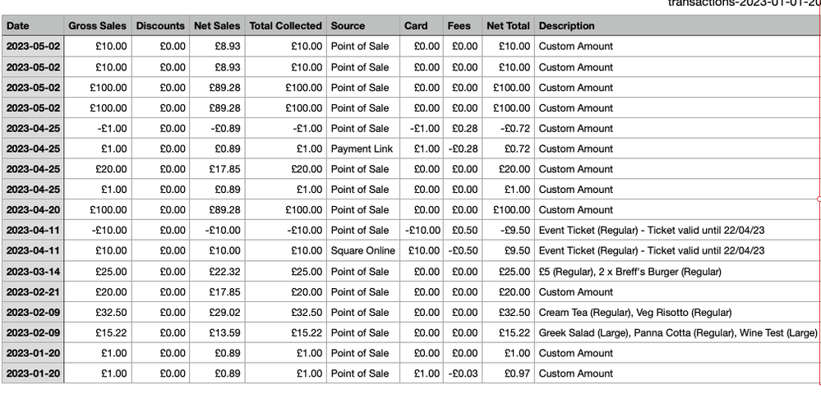The image size is (821, 403).
Task: Select the Gross Sales column header
Action: click(x=97, y=26)
